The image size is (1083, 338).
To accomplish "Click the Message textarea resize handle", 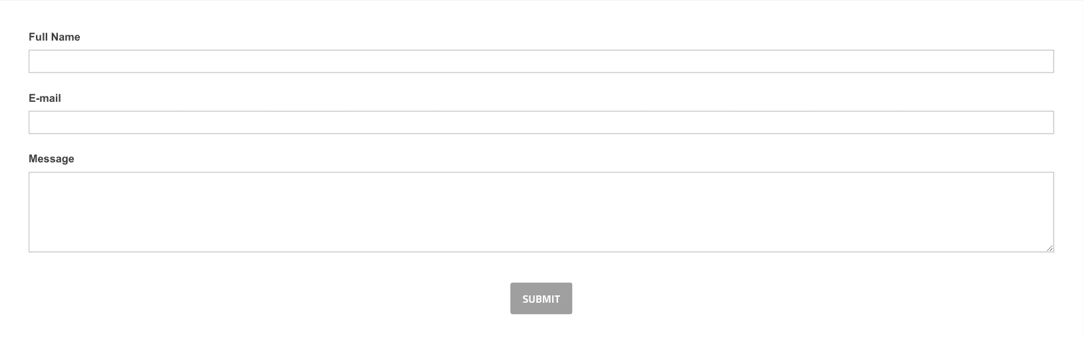I will (x=1049, y=248).
